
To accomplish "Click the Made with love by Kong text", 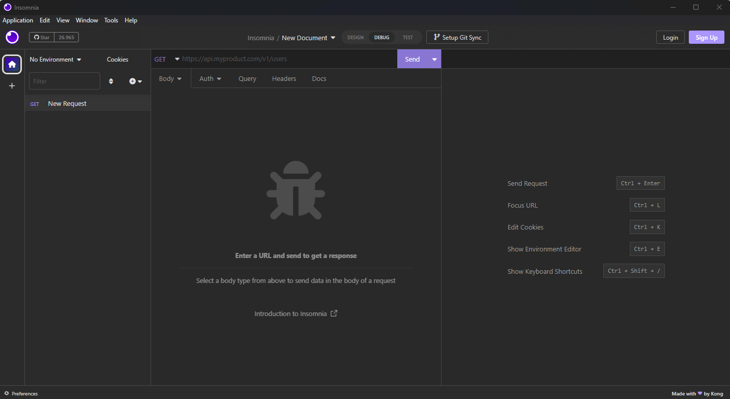I will (x=697, y=393).
